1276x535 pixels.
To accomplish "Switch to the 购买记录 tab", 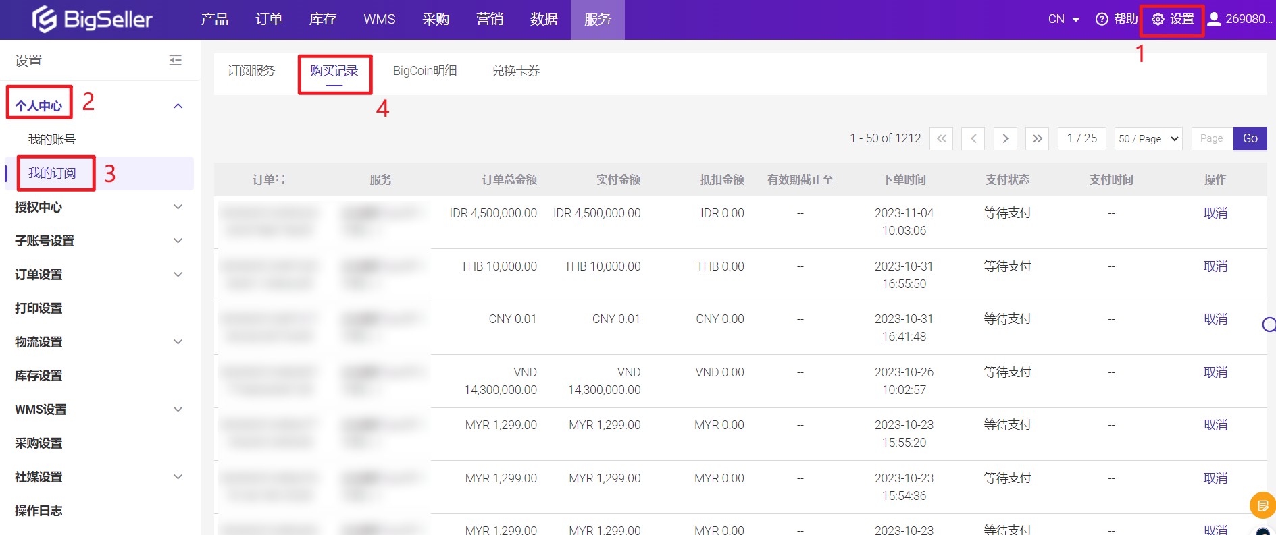I will 334,71.
